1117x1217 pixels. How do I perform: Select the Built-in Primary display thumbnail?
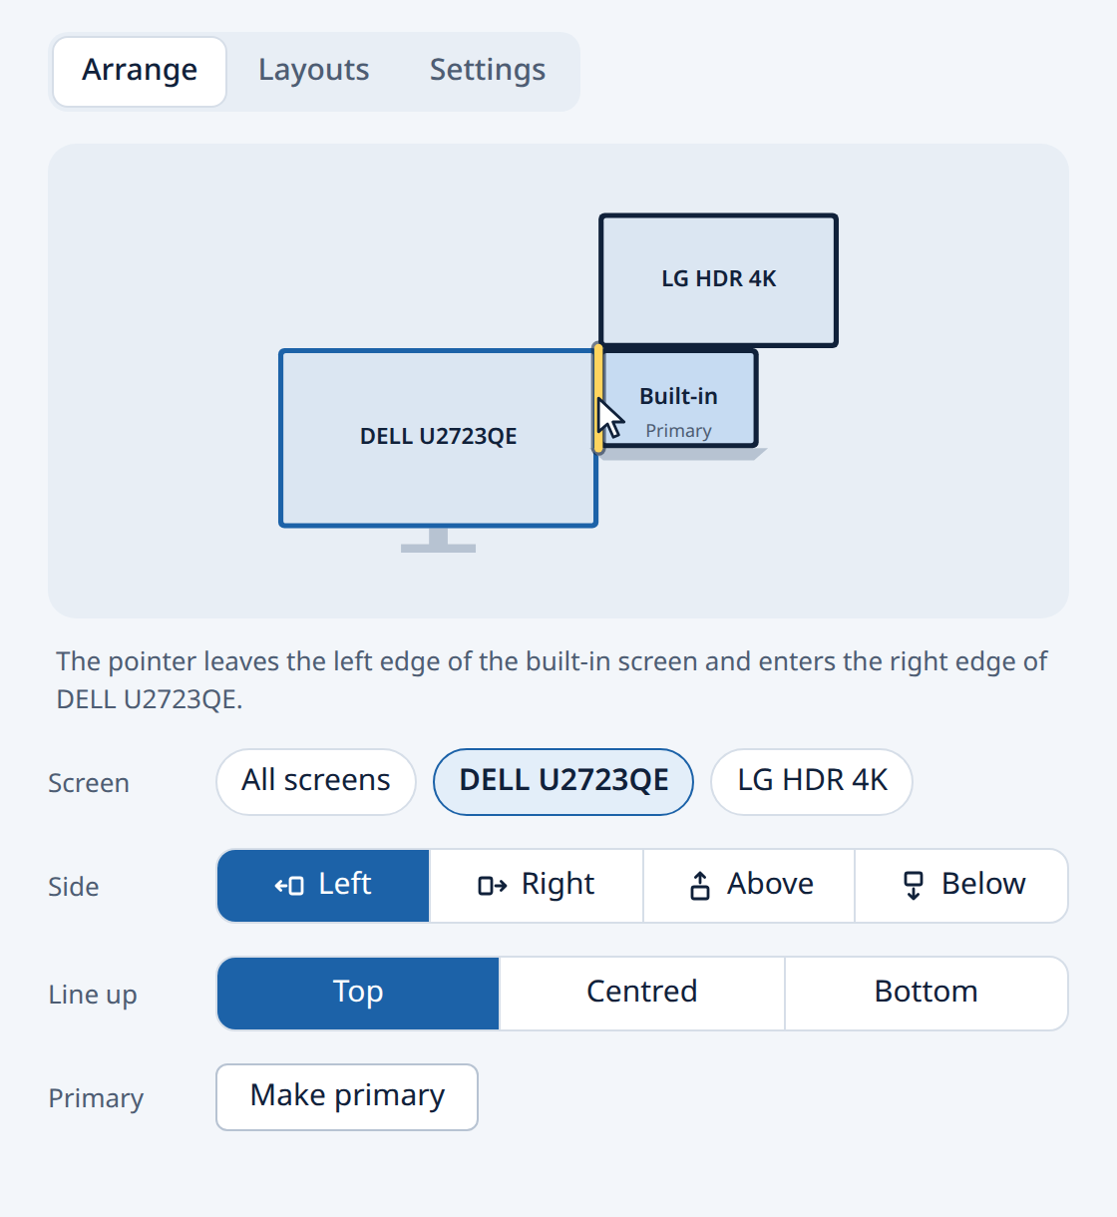tap(680, 399)
